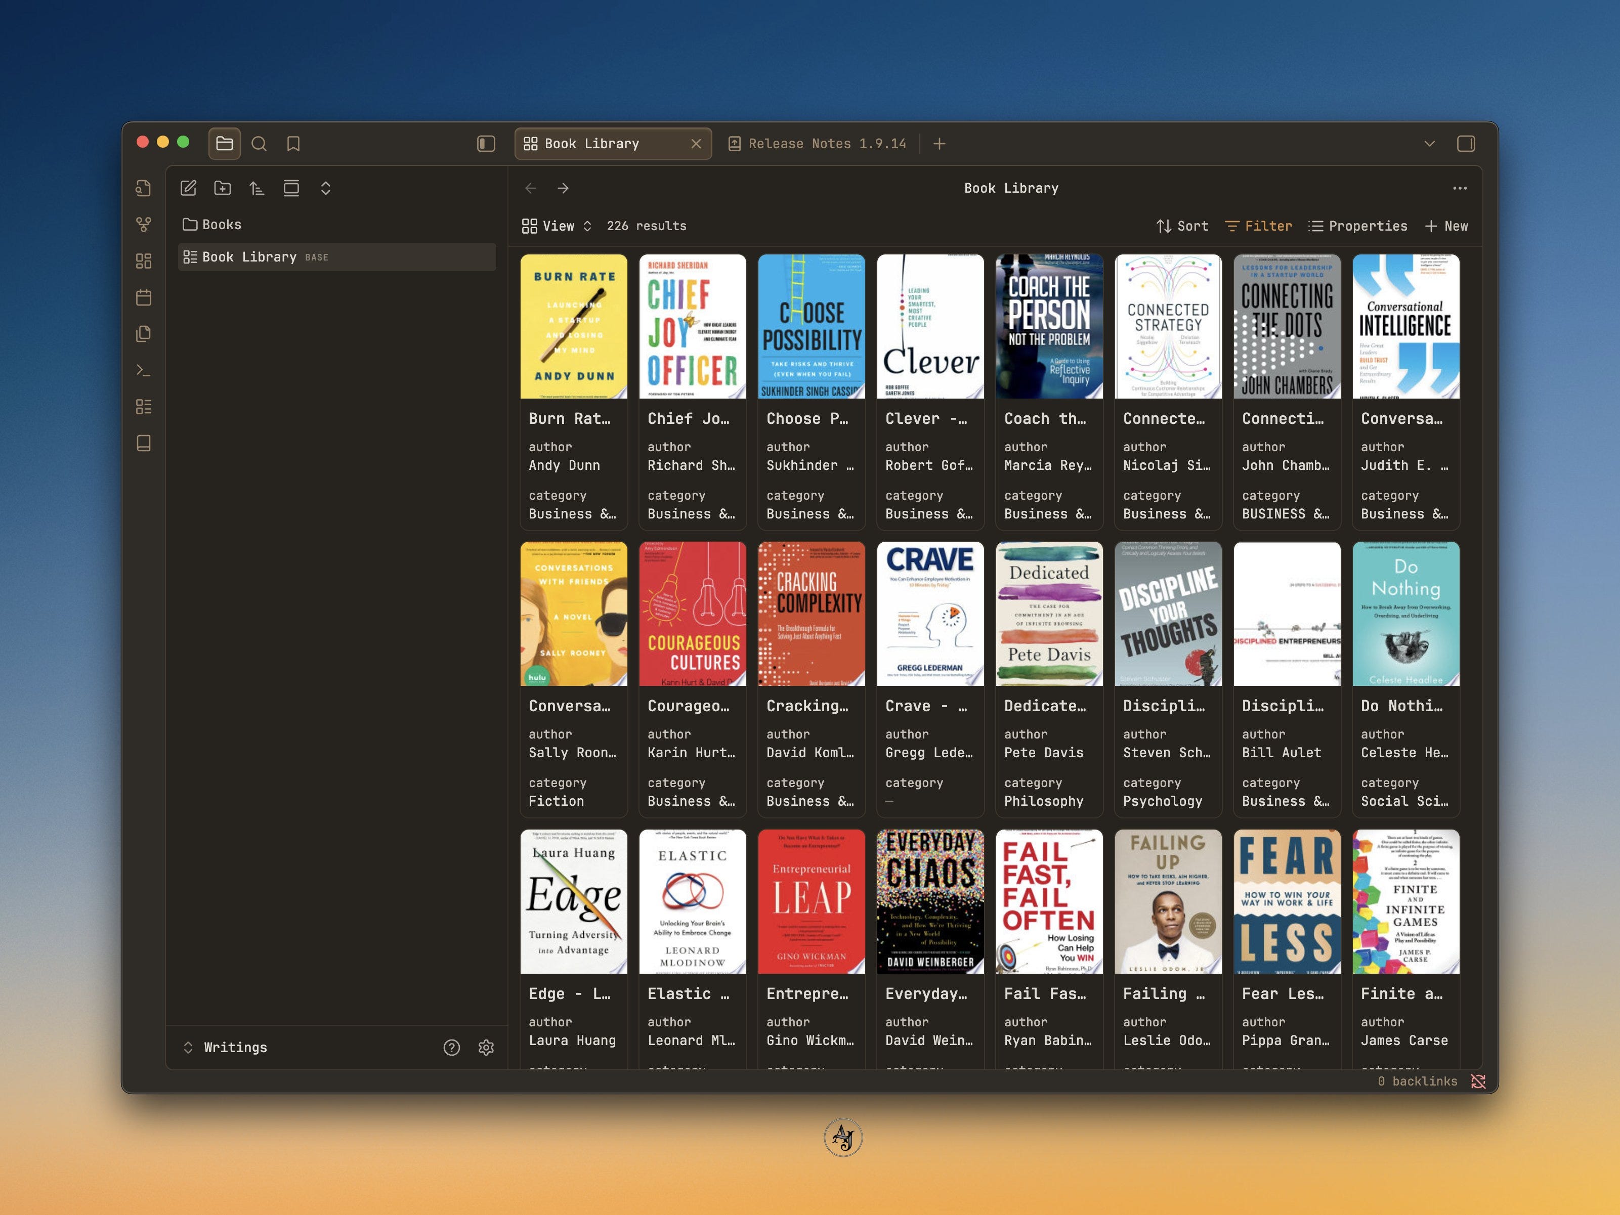Toggle the right sidebar
The image size is (1620, 1215).
coord(1466,144)
